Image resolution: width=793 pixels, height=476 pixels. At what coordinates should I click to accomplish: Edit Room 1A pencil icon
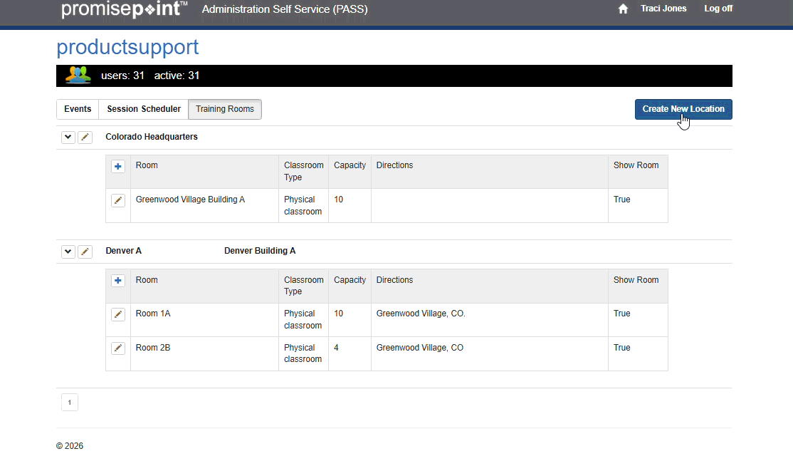point(118,314)
